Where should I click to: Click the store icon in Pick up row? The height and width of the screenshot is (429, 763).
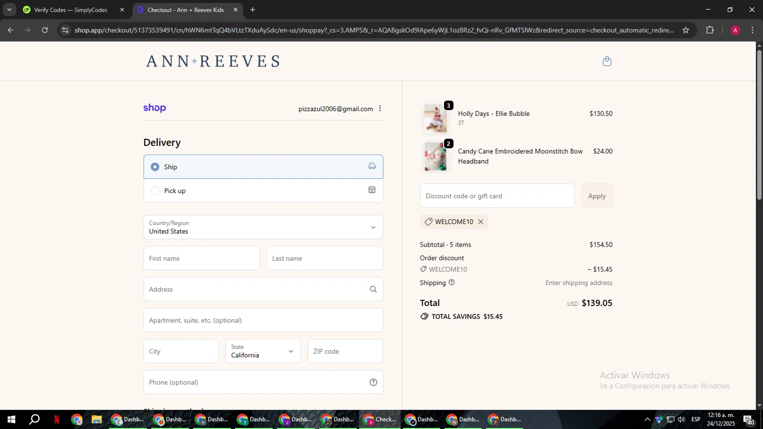pos(372,190)
